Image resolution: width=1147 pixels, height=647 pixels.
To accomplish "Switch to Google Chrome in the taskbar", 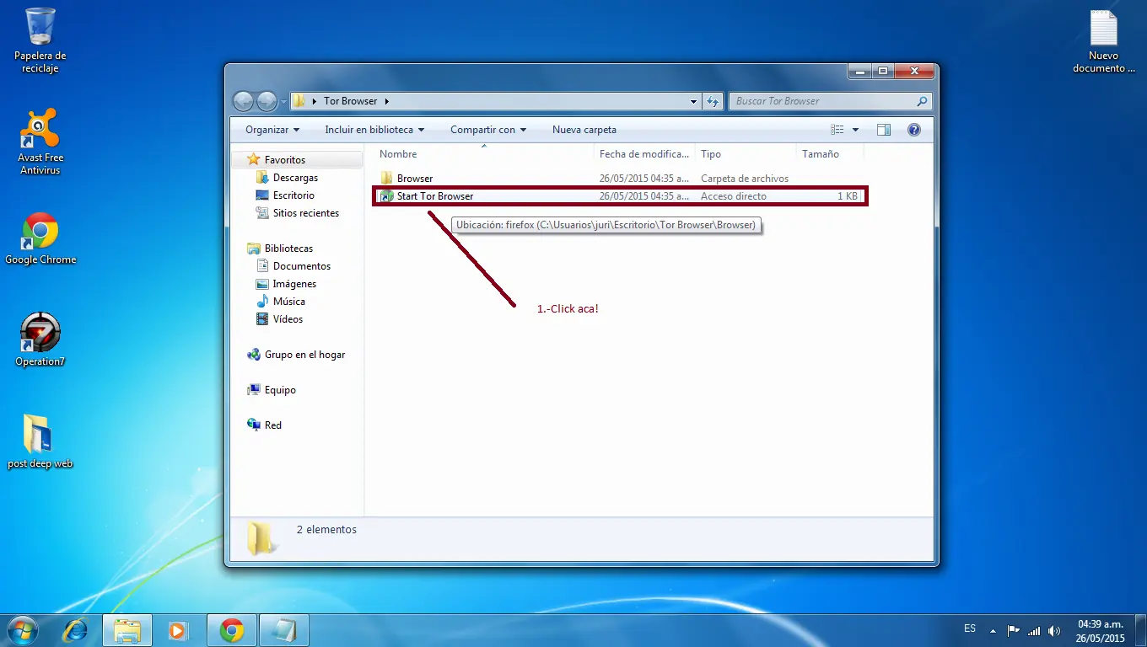I will click(x=232, y=630).
